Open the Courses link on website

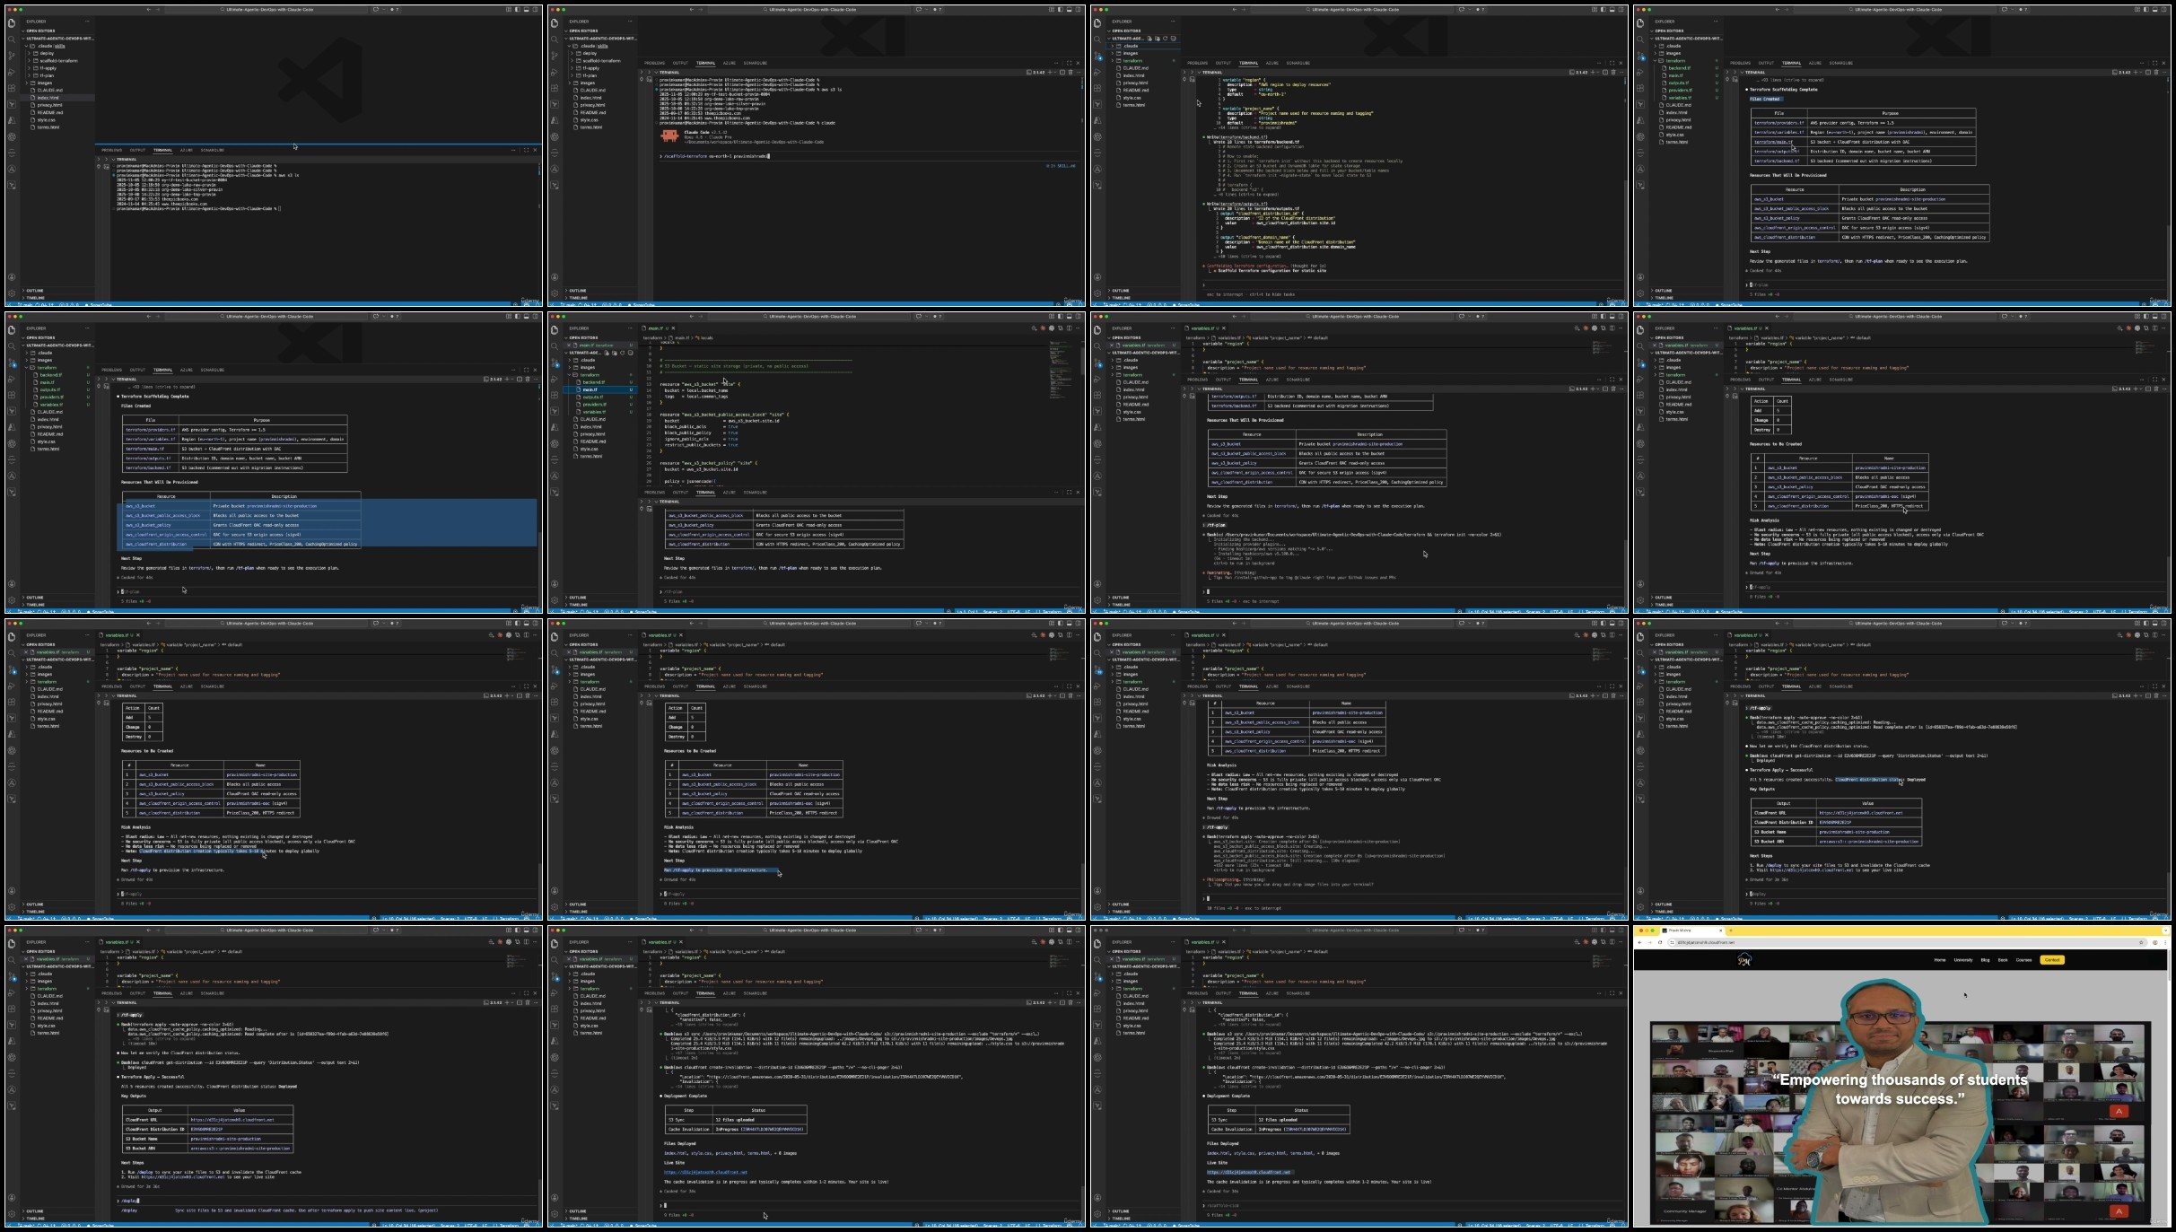2023,960
